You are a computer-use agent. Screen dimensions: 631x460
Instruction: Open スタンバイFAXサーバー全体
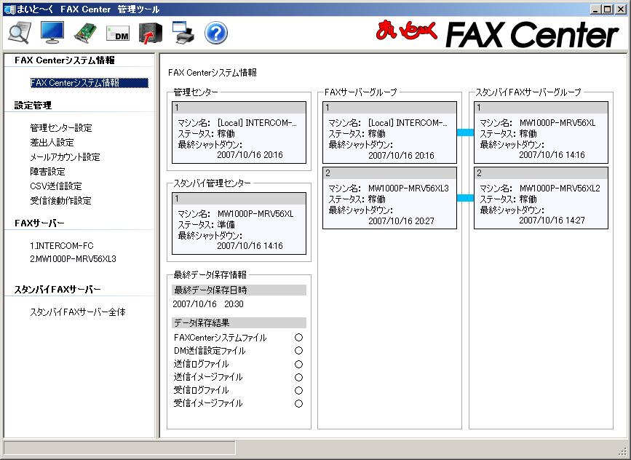click(78, 312)
